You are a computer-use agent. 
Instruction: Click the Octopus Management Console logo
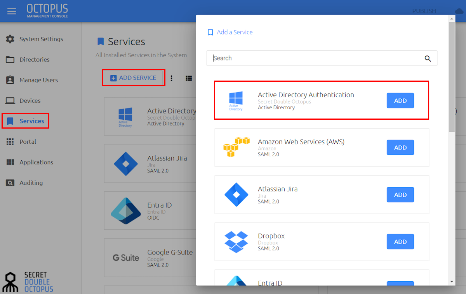pos(47,10)
